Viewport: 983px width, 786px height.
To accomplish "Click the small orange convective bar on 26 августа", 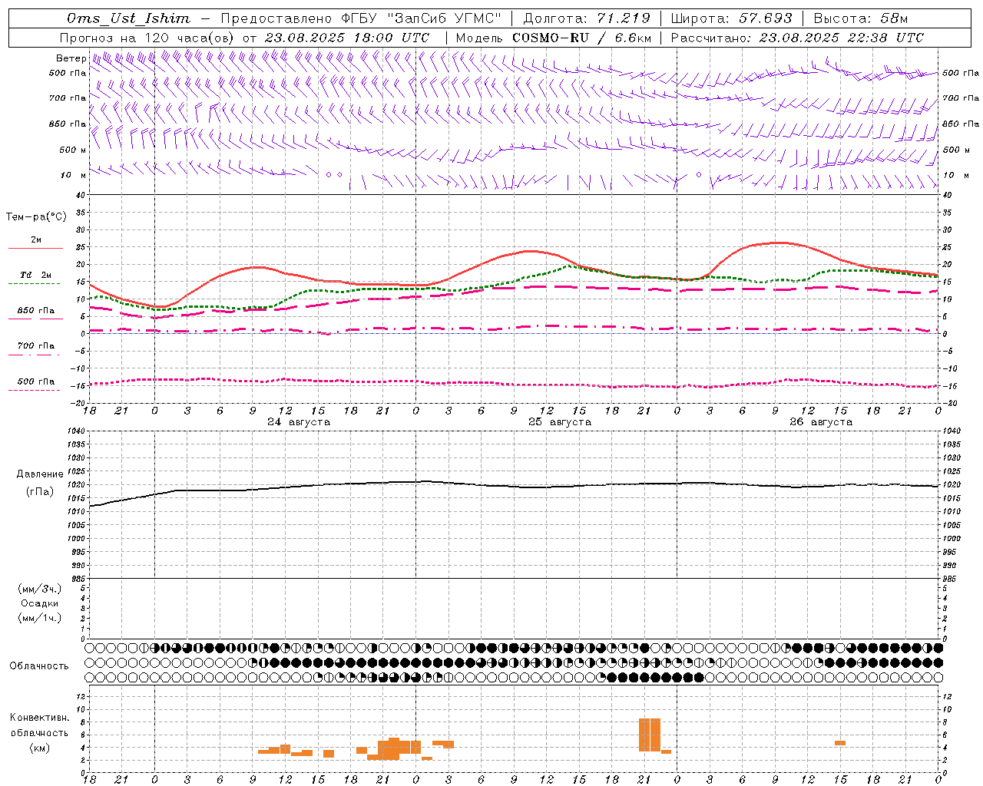I will point(840,743).
